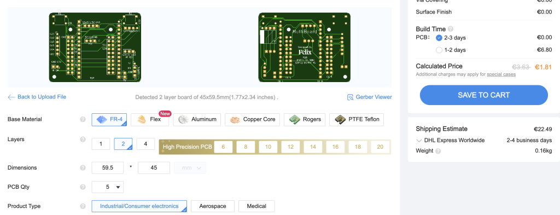
Task: Click the Back to Upload File arrow
Action: [x=11, y=97]
